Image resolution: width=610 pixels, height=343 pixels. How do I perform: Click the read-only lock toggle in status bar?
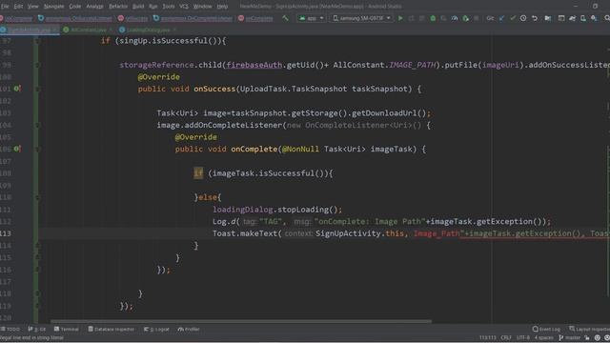point(587,337)
